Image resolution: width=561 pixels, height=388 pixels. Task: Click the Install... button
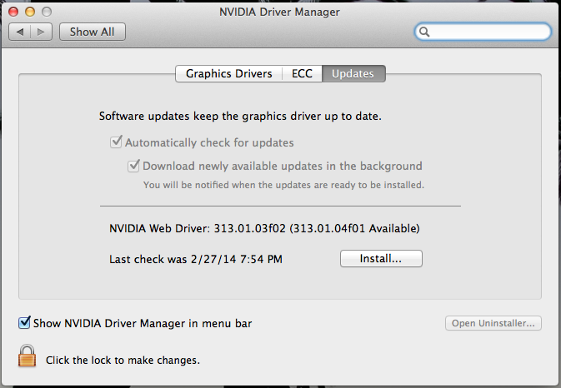point(381,259)
